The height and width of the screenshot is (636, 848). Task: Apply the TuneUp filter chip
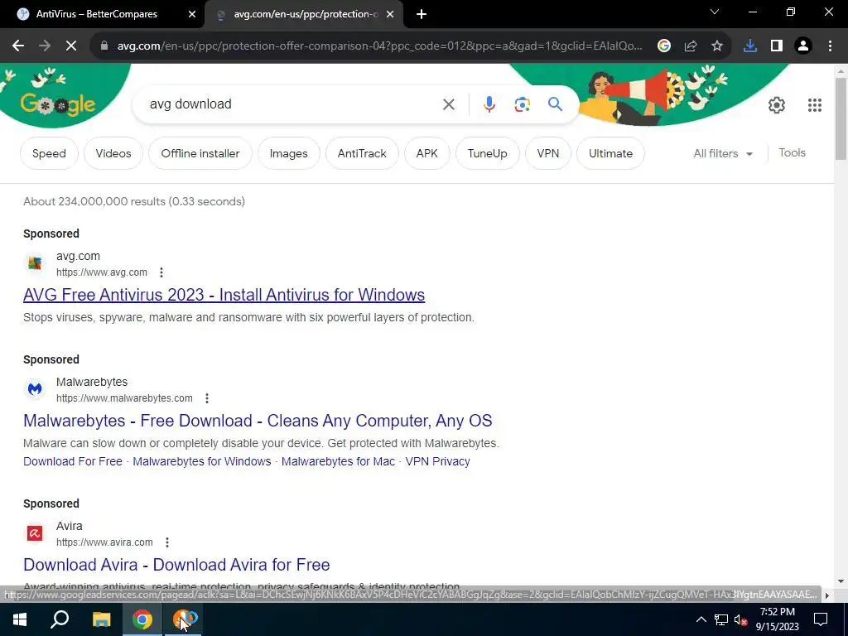coord(488,153)
